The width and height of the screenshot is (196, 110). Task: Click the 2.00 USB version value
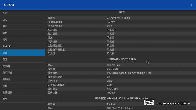(109, 85)
